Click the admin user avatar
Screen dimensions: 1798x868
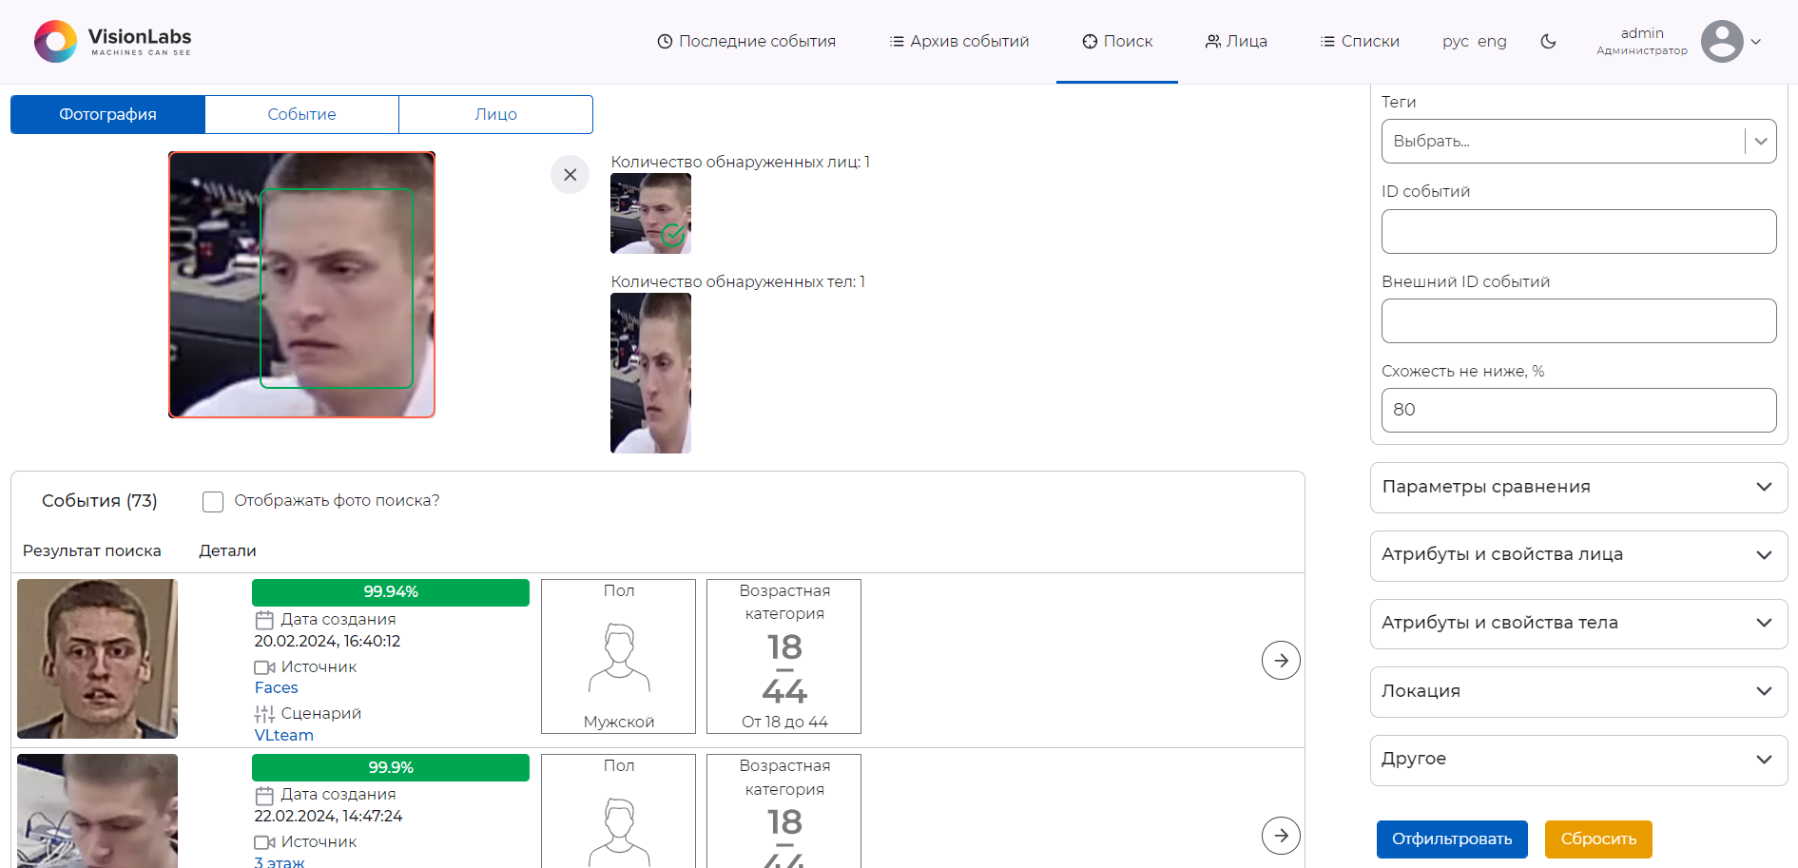(1722, 42)
